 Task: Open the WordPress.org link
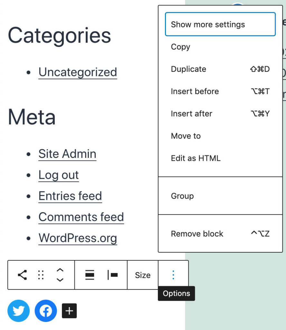coord(78,238)
